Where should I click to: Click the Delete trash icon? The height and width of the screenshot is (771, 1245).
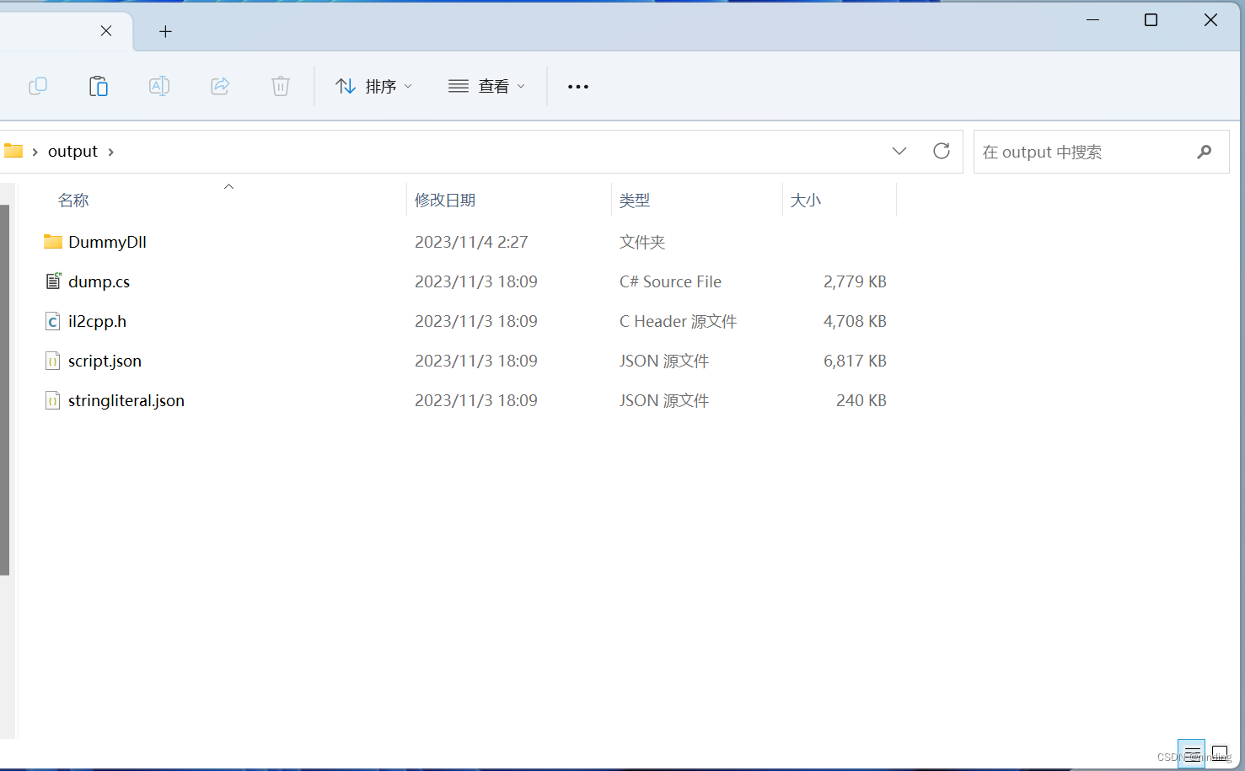pos(281,86)
